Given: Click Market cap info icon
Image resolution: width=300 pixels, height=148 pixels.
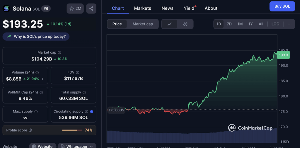Looking at the screenshot, I should coord(59,52).
